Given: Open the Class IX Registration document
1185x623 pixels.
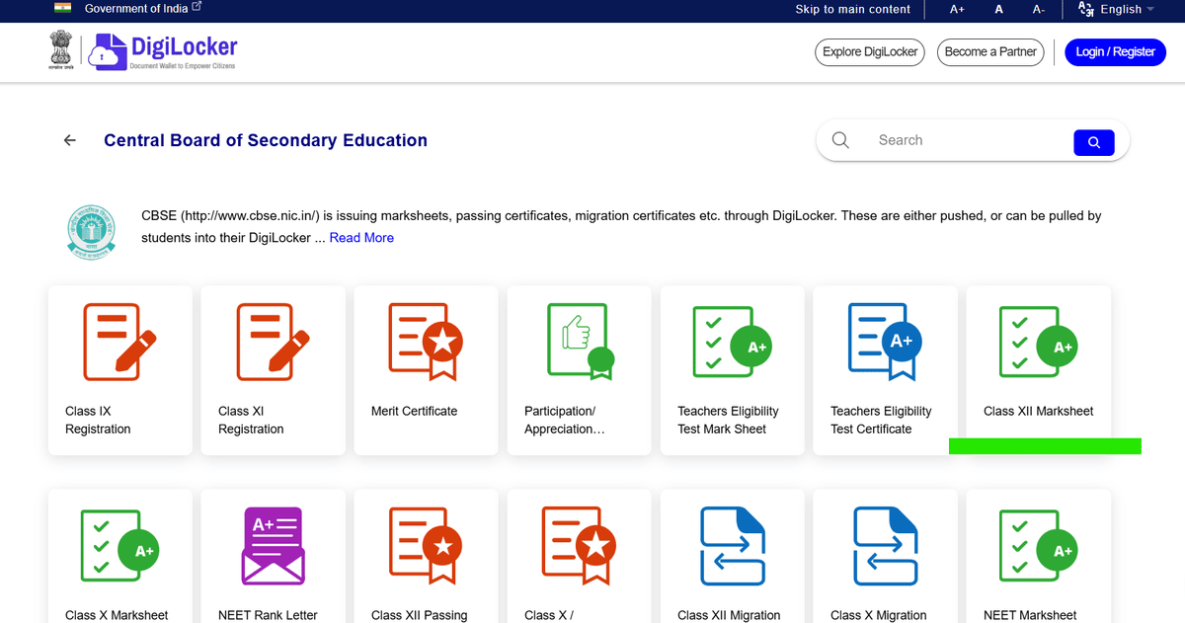Looking at the screenshot, I should click(119, 370).
